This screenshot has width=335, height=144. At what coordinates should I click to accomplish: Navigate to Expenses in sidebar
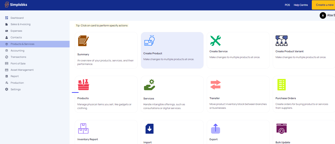pyautogui.click(x=16, y=31)
